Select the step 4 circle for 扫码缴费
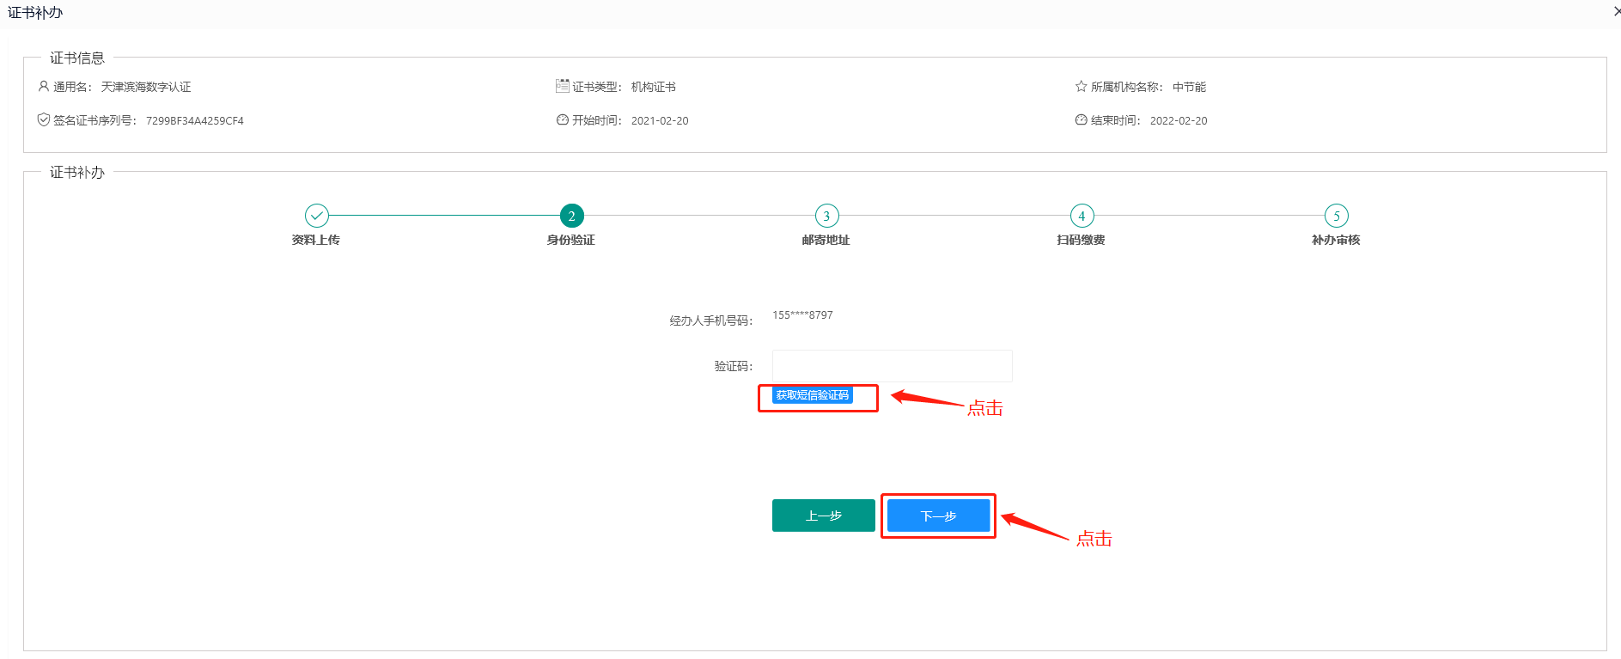This screenshot has width=1621, height=659. [1082, 216]
